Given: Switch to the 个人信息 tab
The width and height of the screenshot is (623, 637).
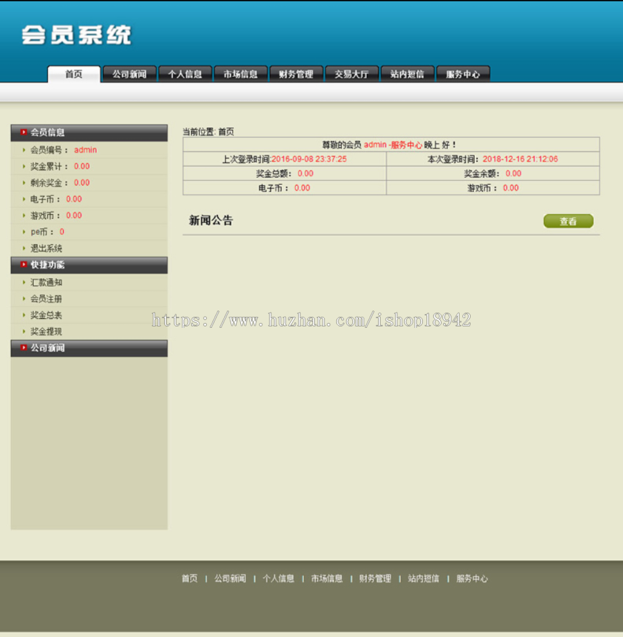Looking at the screenshot, I should click(x=185, y=74).
